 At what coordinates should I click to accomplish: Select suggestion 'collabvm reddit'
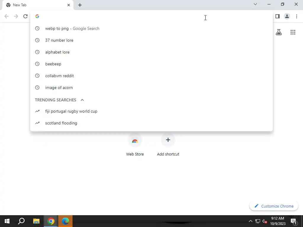pyautogui.click(x=151, y=76)
